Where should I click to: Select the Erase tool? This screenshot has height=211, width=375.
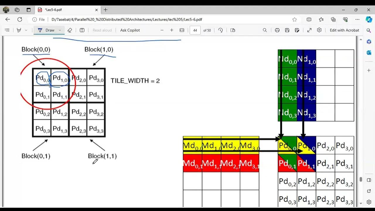click(70, 30)
